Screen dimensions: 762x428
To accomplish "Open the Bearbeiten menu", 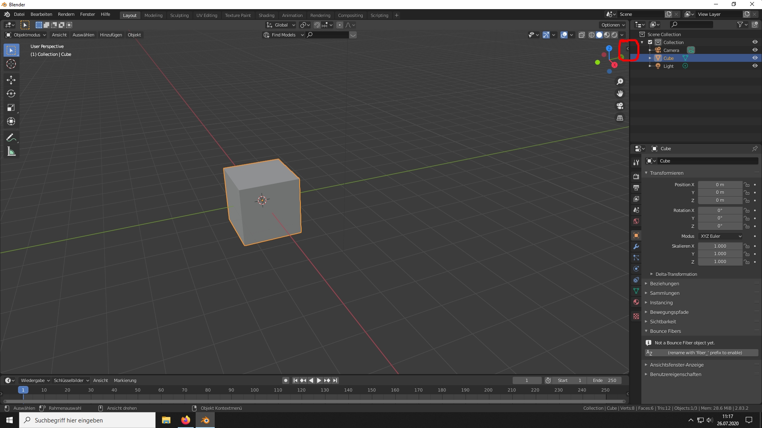I will tap(41, 14).
